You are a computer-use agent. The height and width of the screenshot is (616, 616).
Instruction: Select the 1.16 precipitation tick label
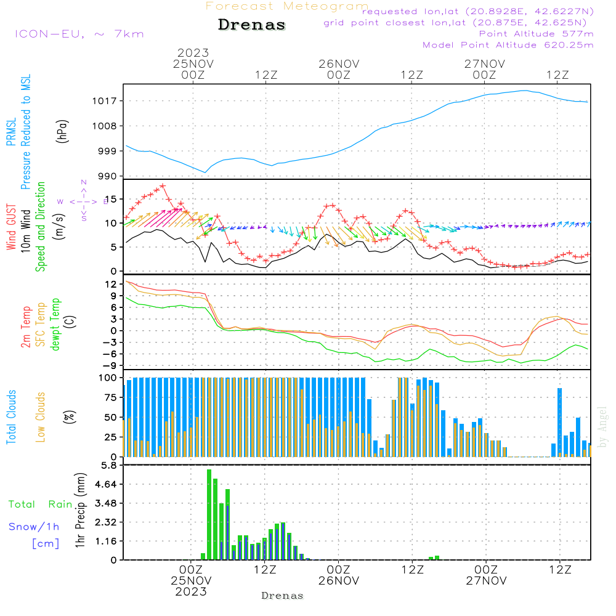pyautogui.click(x=106, y=541)
